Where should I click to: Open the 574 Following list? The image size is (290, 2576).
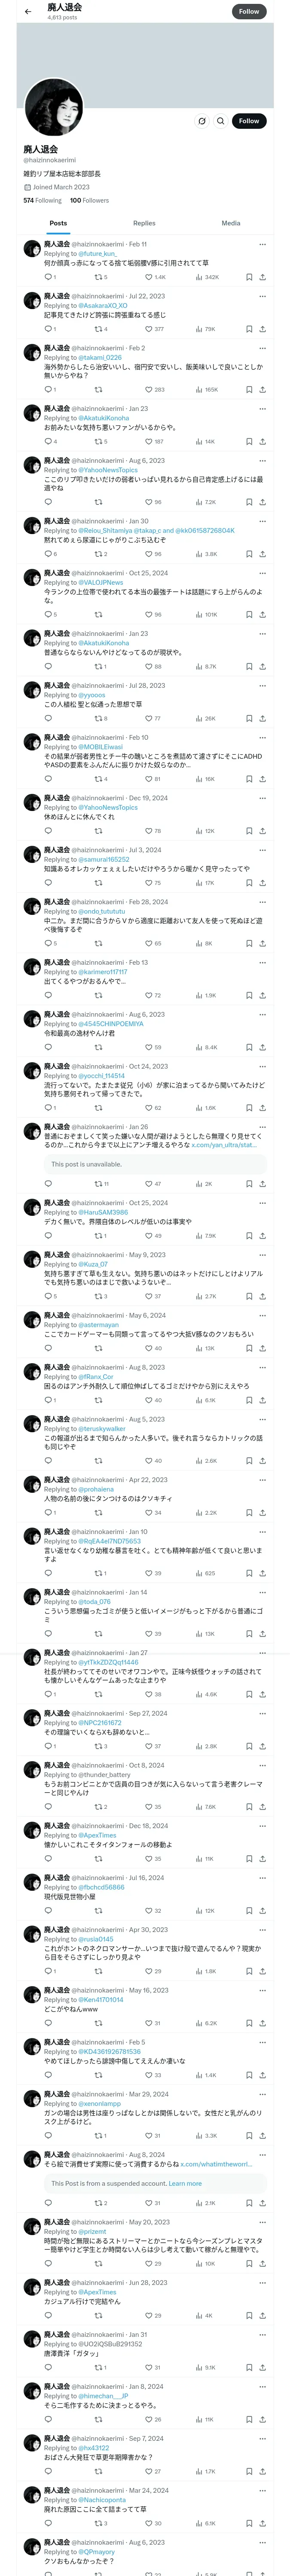tap(42, 200)
